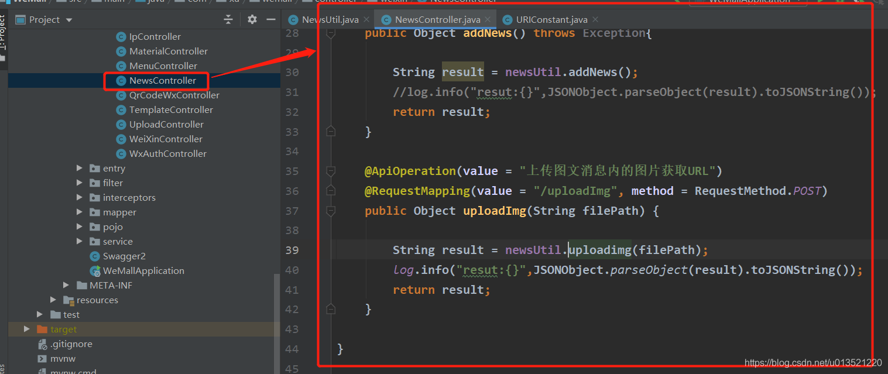Expand the META-INF folder arrow

(x=66, y=285)
